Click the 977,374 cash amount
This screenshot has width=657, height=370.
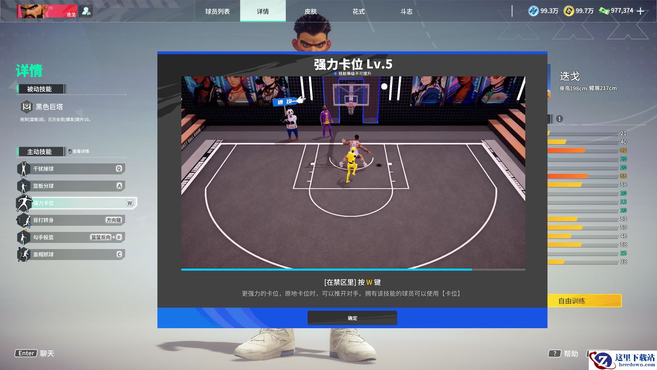coord(622,11)
